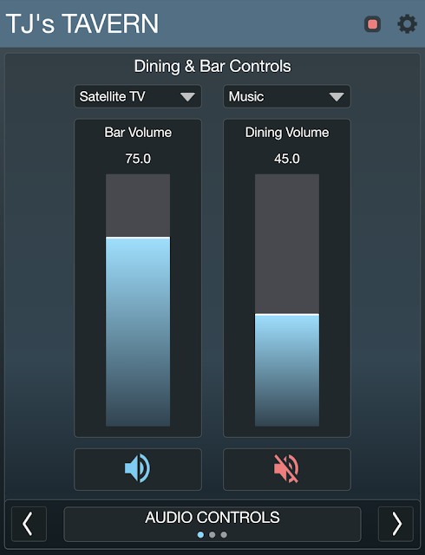Select the third page indicator dot
Screen dimensions: 425x555
(224, 534)
